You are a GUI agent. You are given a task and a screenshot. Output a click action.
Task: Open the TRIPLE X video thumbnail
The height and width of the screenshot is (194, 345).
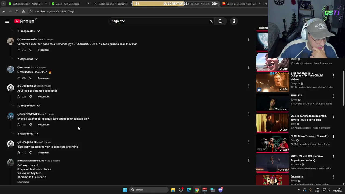click(x=272, y=102)
